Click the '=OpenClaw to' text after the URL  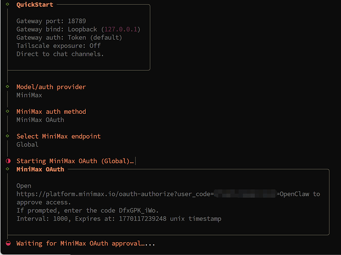point(298,194)
